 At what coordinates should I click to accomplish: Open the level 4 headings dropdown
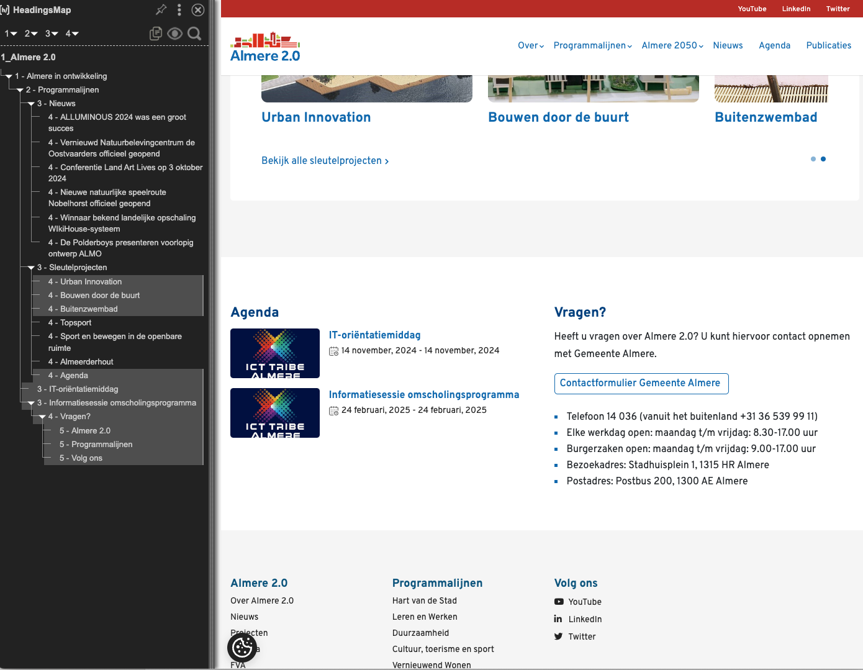pos(72,34)
